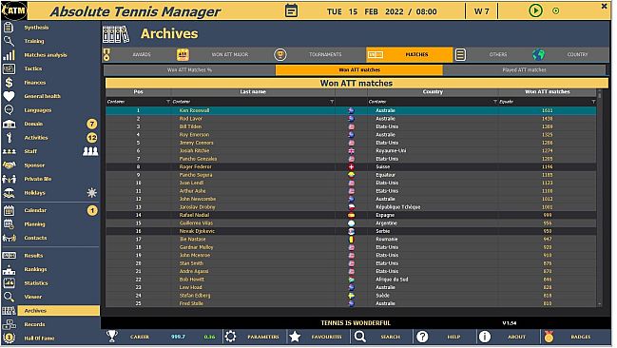Switch to the Country tab
Viewport: 617px width, 348px height.
569,54
